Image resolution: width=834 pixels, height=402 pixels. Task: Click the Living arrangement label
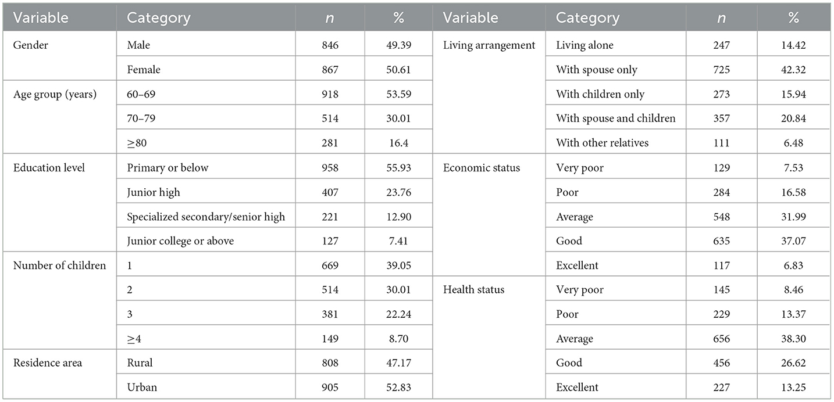pos(489,45)
